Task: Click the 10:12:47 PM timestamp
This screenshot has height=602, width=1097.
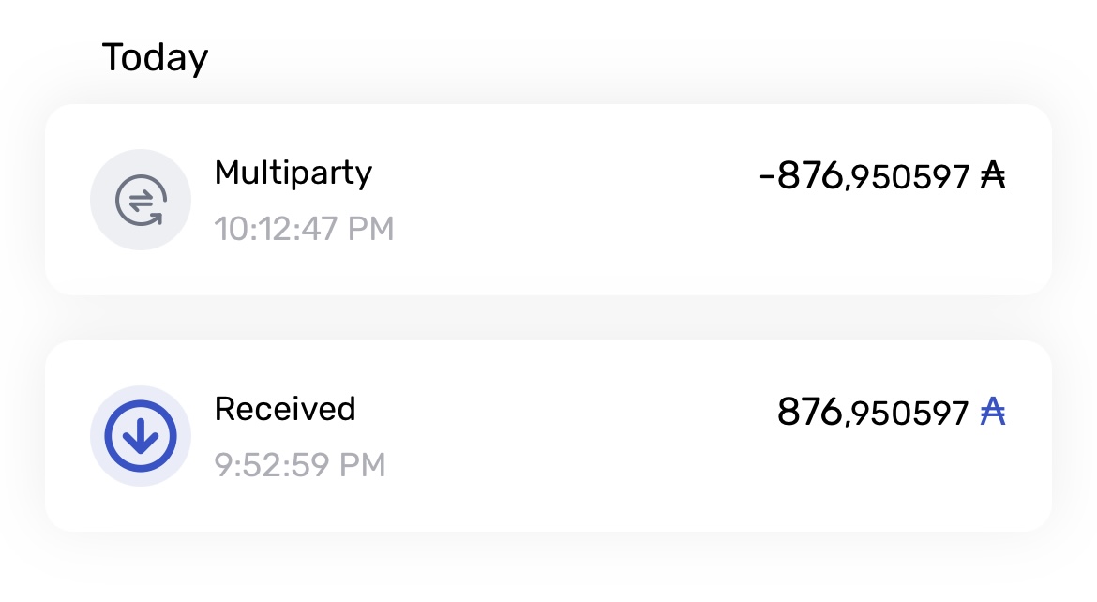Action: tap(304, 229)
